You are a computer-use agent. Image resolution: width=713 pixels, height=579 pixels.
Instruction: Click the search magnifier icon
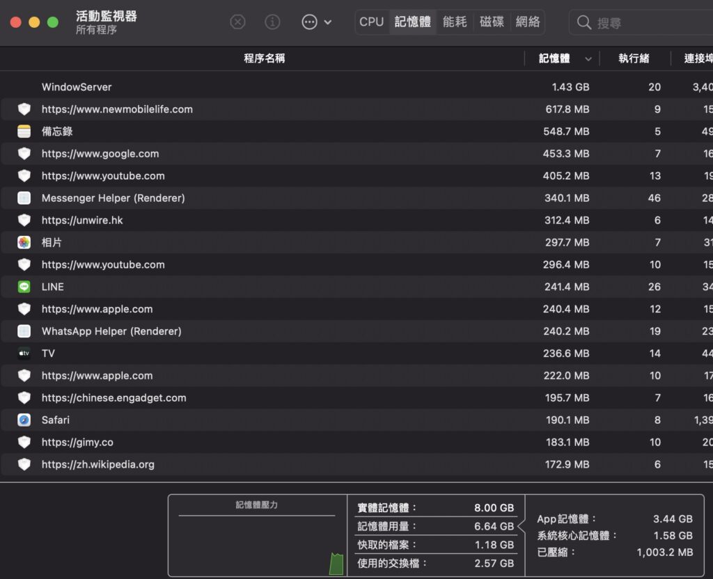click(x=584, y=23)
